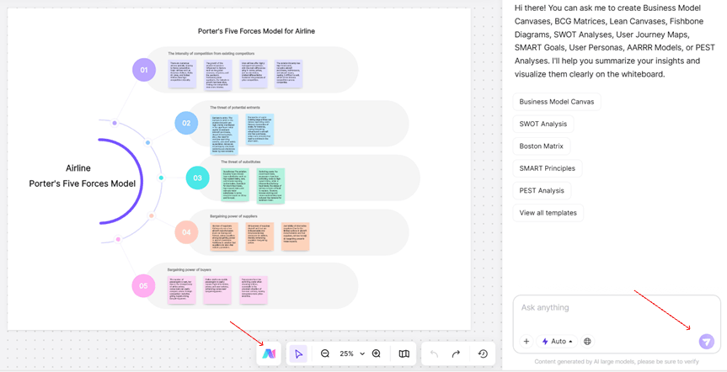Screen dimensions: 727x372
Task: Choose the Business Model Canvas template
Action: tap(556, 102)
